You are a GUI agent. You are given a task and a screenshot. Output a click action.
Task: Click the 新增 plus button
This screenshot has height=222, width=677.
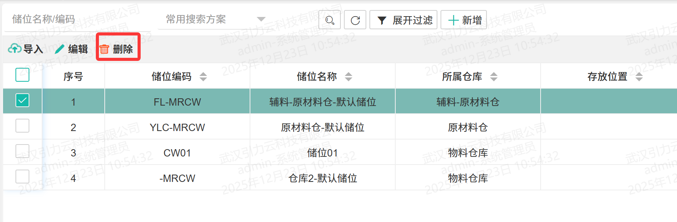(464, 20)
